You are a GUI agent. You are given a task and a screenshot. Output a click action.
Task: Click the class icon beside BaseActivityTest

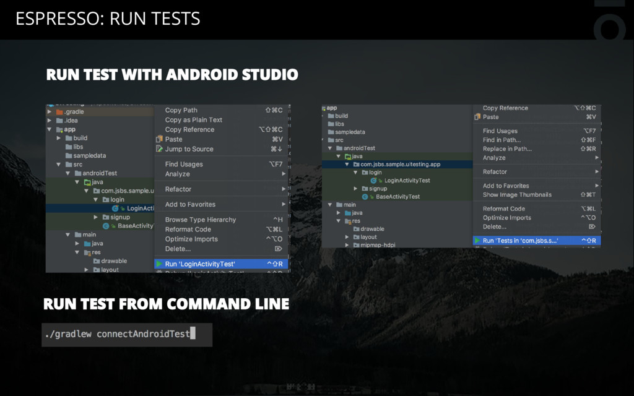(x=365, y=197)
